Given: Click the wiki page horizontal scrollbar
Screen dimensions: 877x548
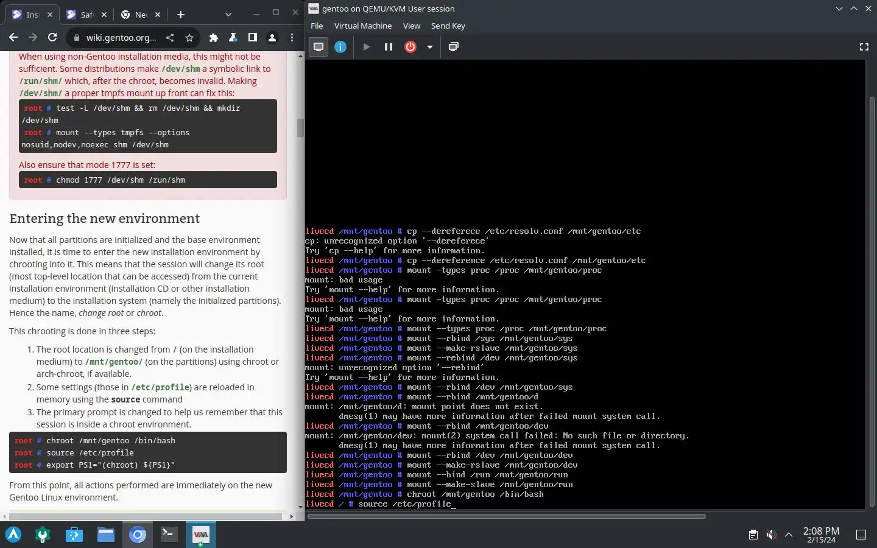Looking at the screenshot, I should [146, 516].
